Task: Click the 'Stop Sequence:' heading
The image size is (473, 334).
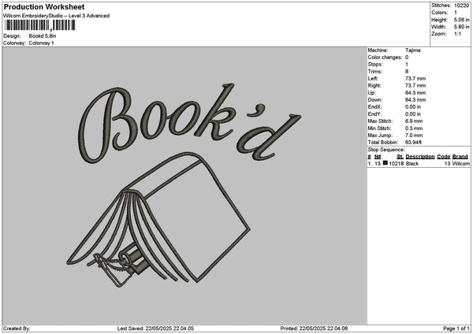Action: [386, 150]
